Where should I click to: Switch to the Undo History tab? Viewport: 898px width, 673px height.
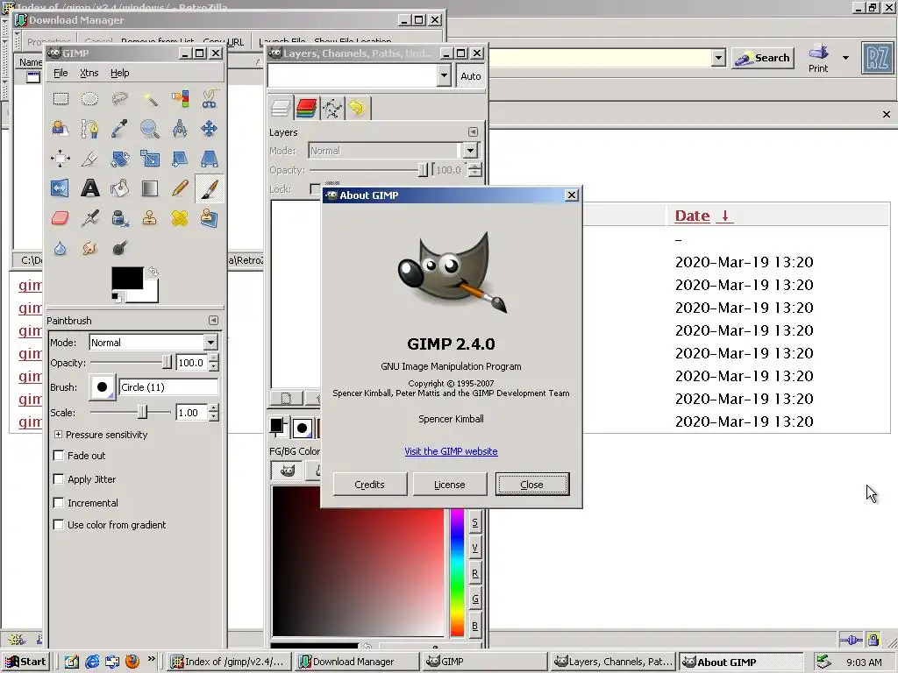pyautogui.click(x=358, y=108)
